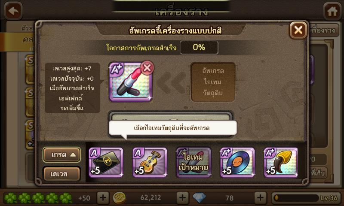Select the vinyl record +5 material item
Viewport: 344px width, 206px height.
point(238,162)
